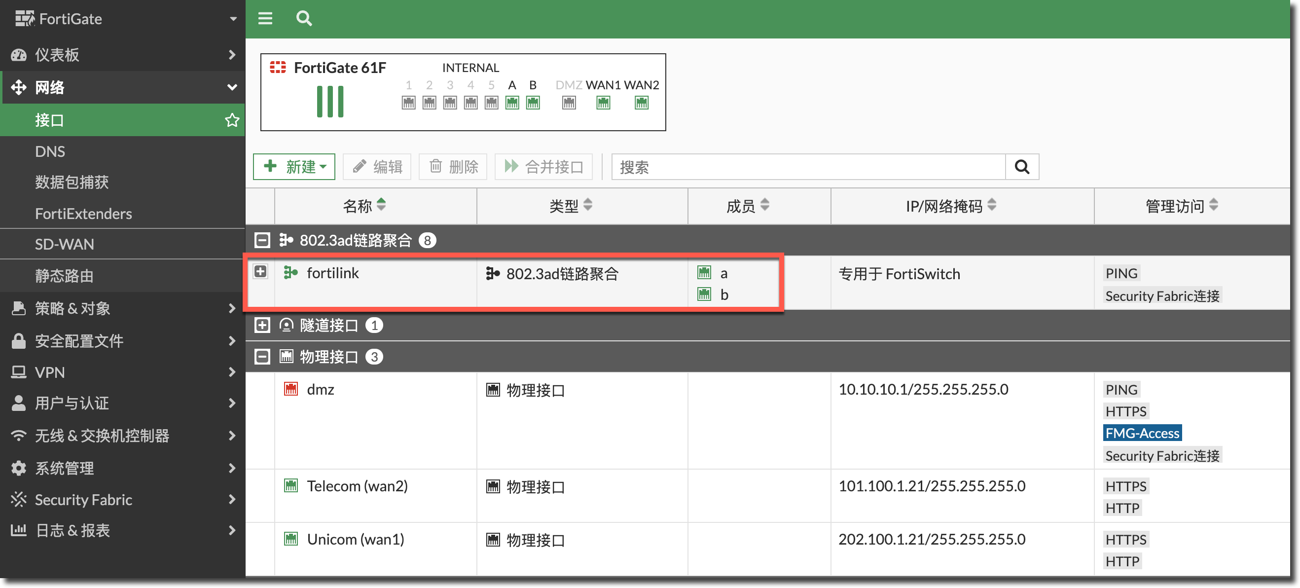
Task: Expand the fortilink row plus box
Action: pyautogui.click(x=260, y=271)
